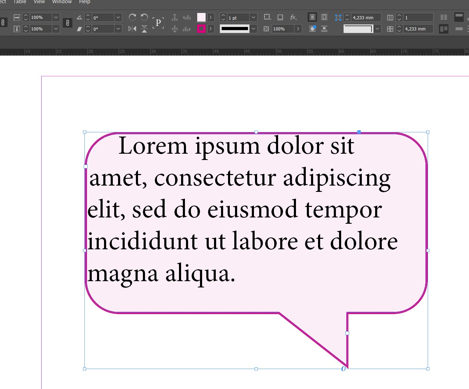Enable wrap around object shape
This screenshot has height=389, width=469.
point(312,29)
